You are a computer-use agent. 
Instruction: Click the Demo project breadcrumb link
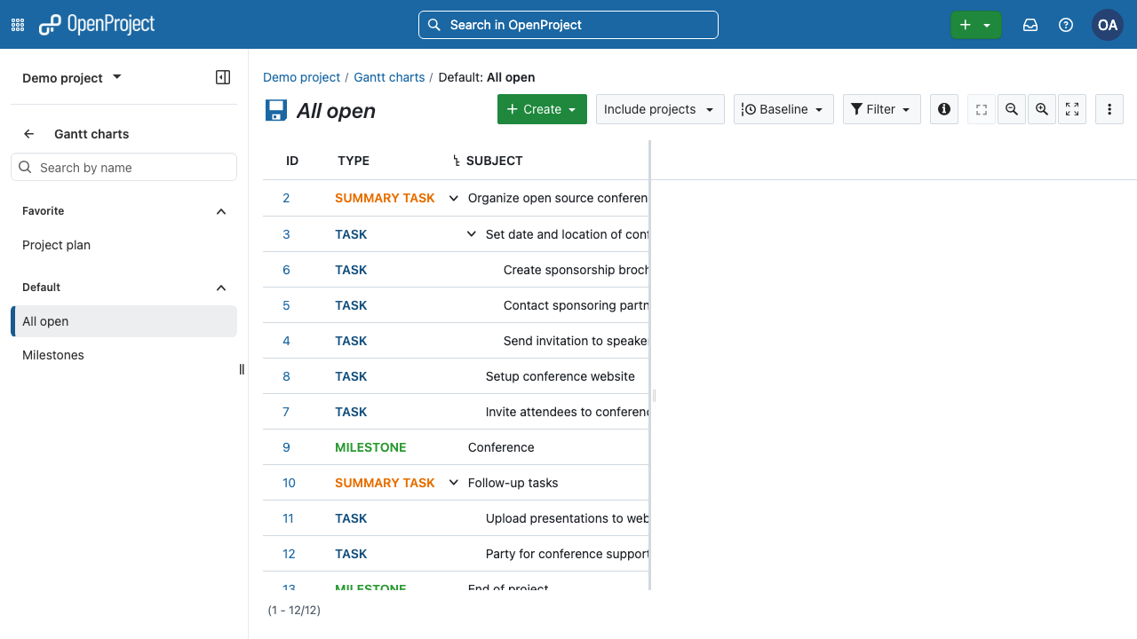(301, 77)
